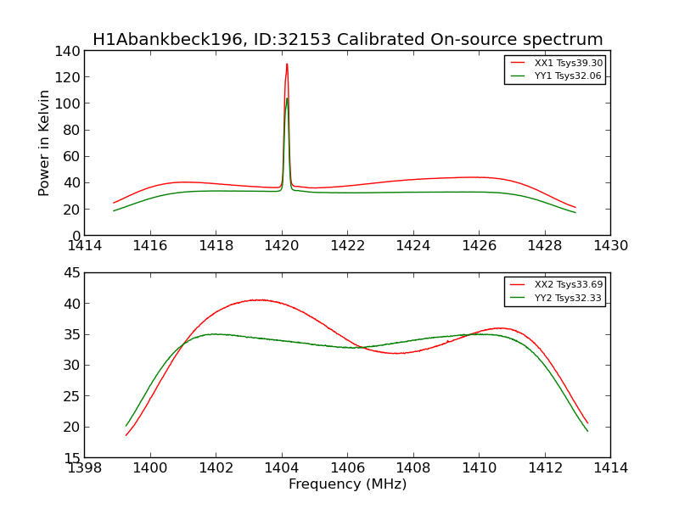Click the 1430 tick label on top plot
This screenshot has height=509, width=679.
pyautogui.click(x=611, y=246)
